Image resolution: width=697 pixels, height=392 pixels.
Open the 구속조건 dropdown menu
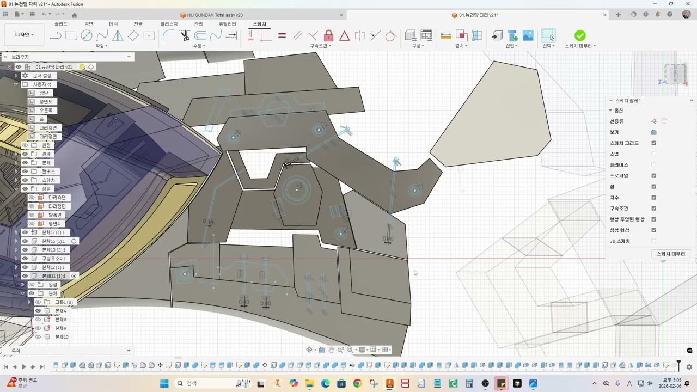pyautogui.click(x=321, y=46)
